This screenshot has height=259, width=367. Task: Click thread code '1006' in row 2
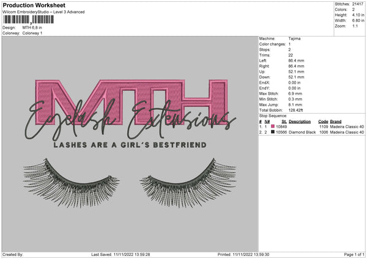(324, 133)
